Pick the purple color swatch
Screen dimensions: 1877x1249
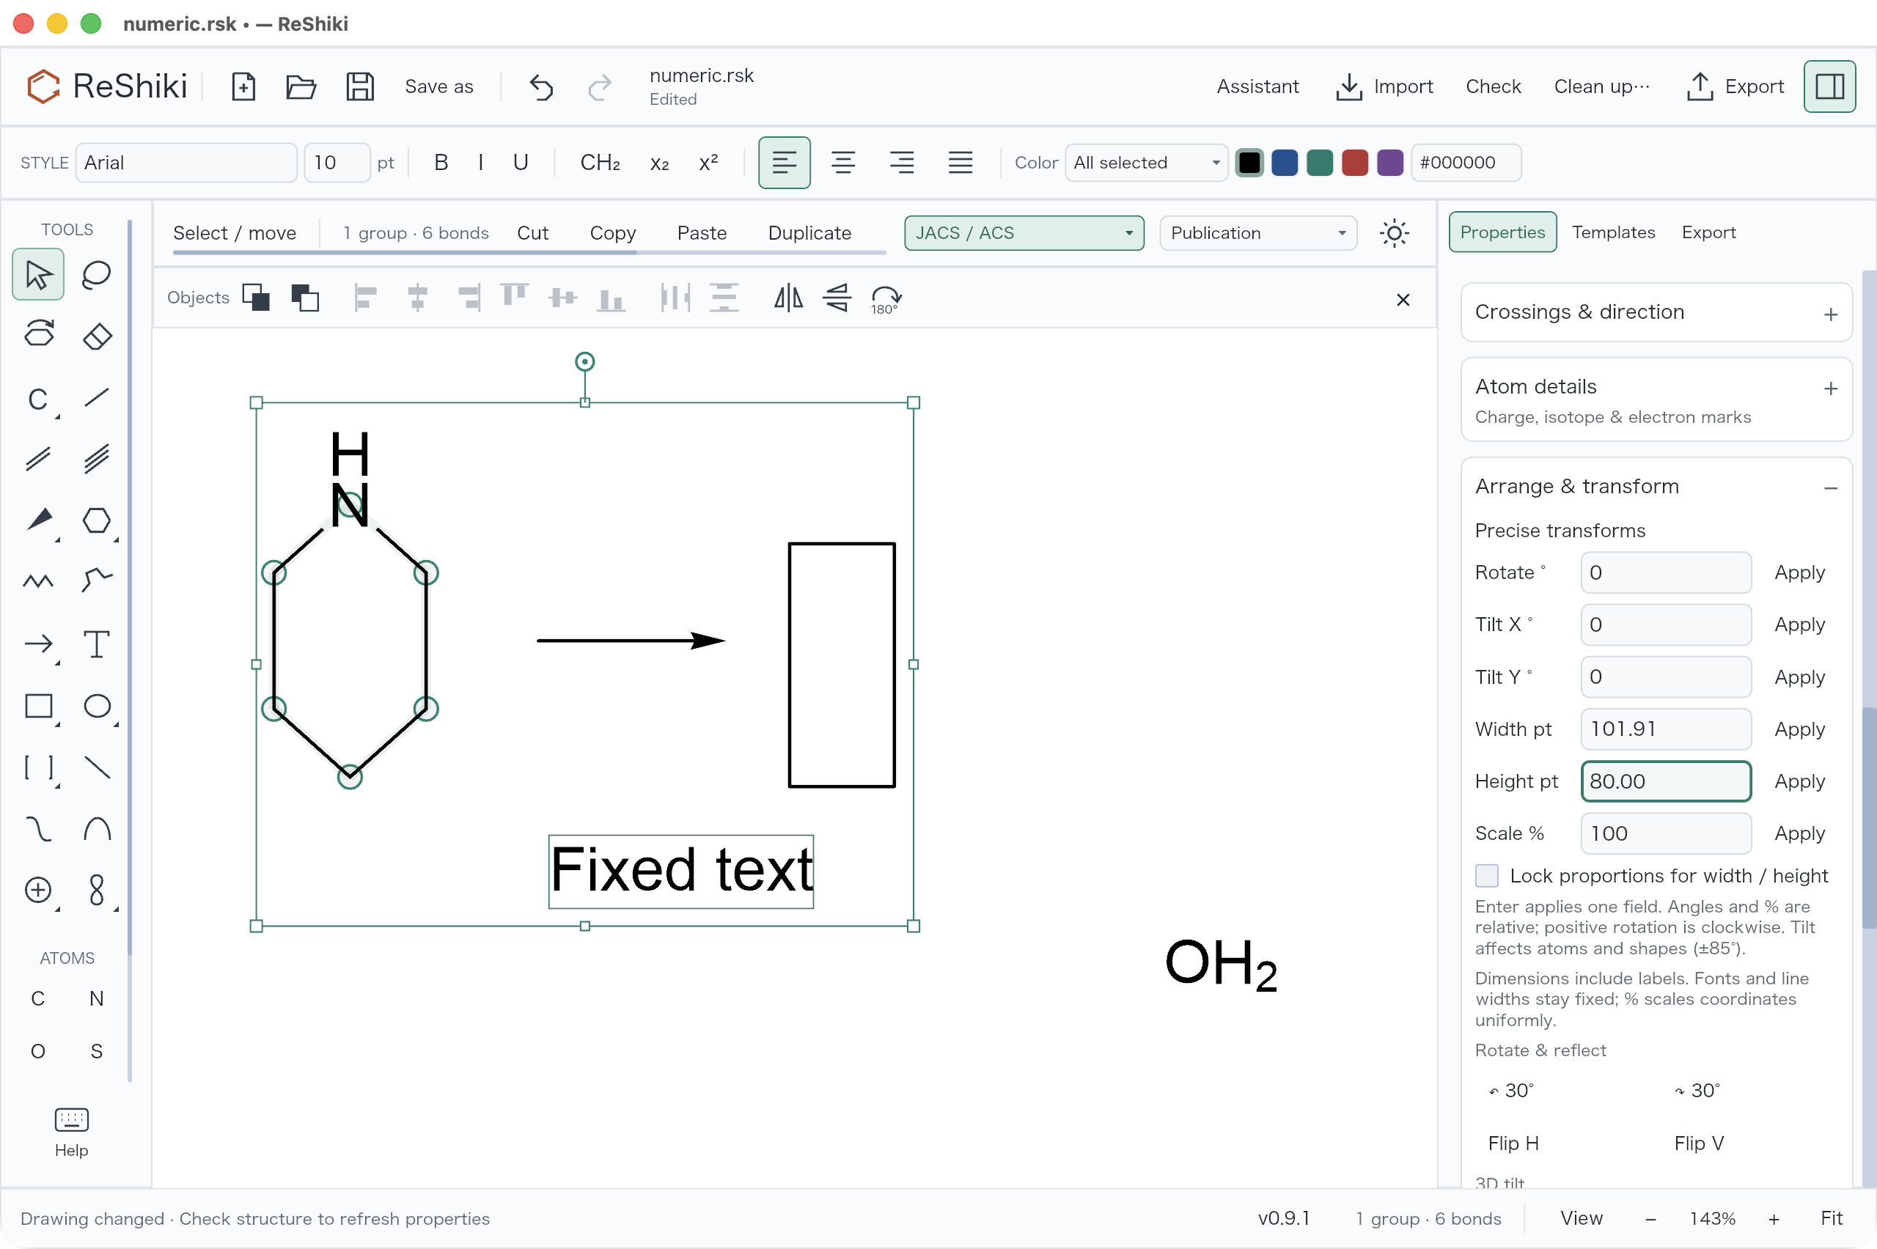click(x=1389, y=163)
